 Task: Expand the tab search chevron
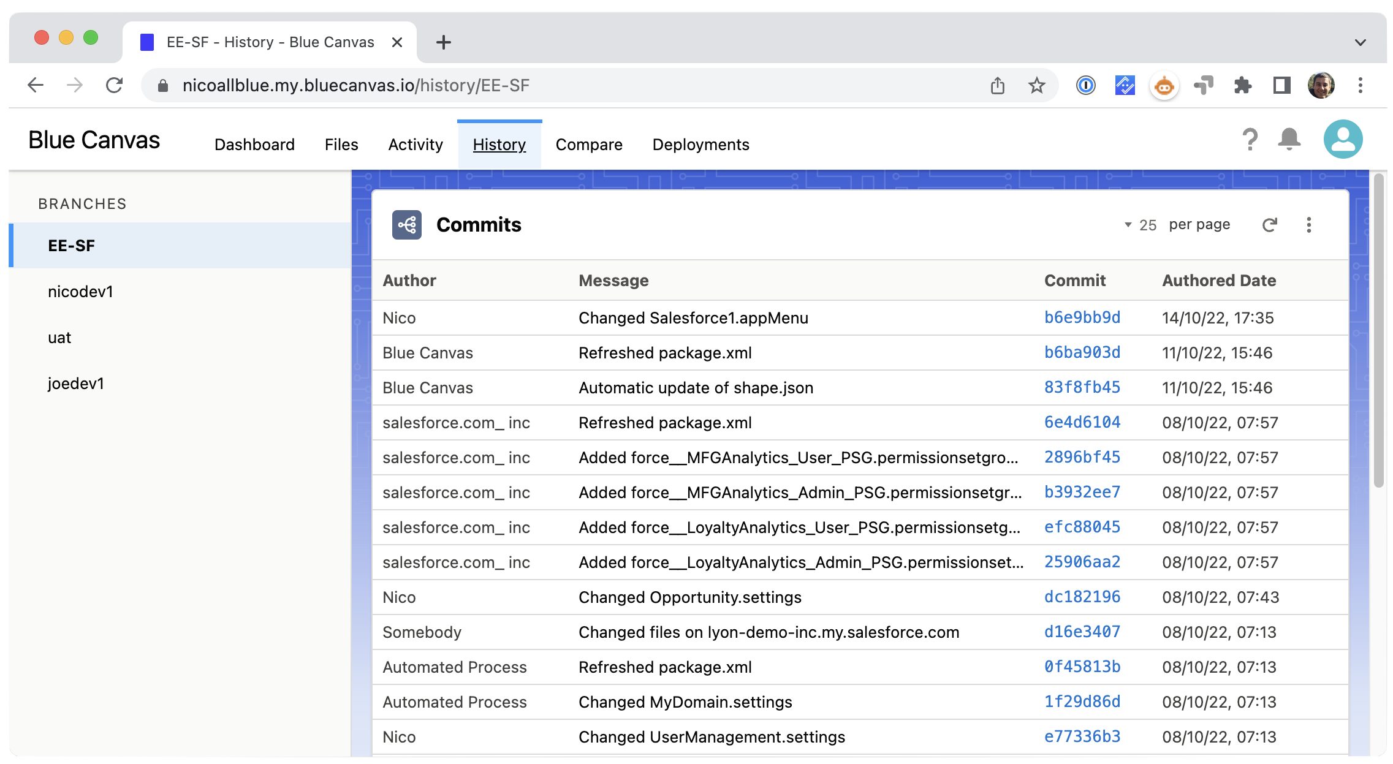[x=1361, y=42]
